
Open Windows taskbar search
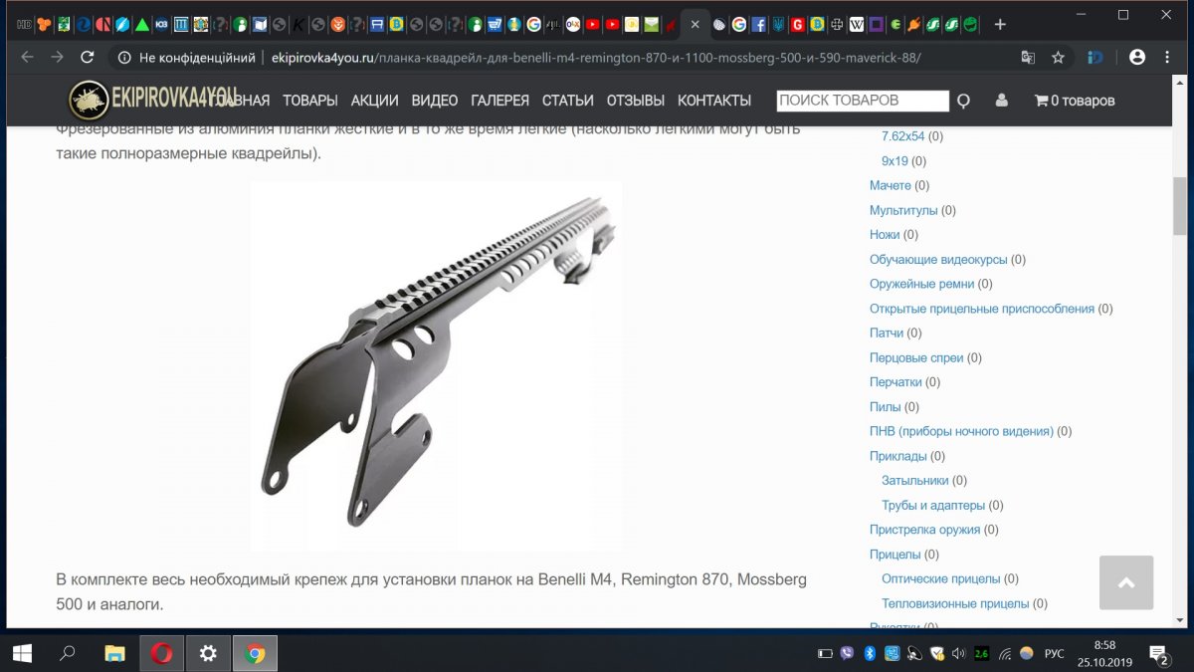(x=67, y=653)
